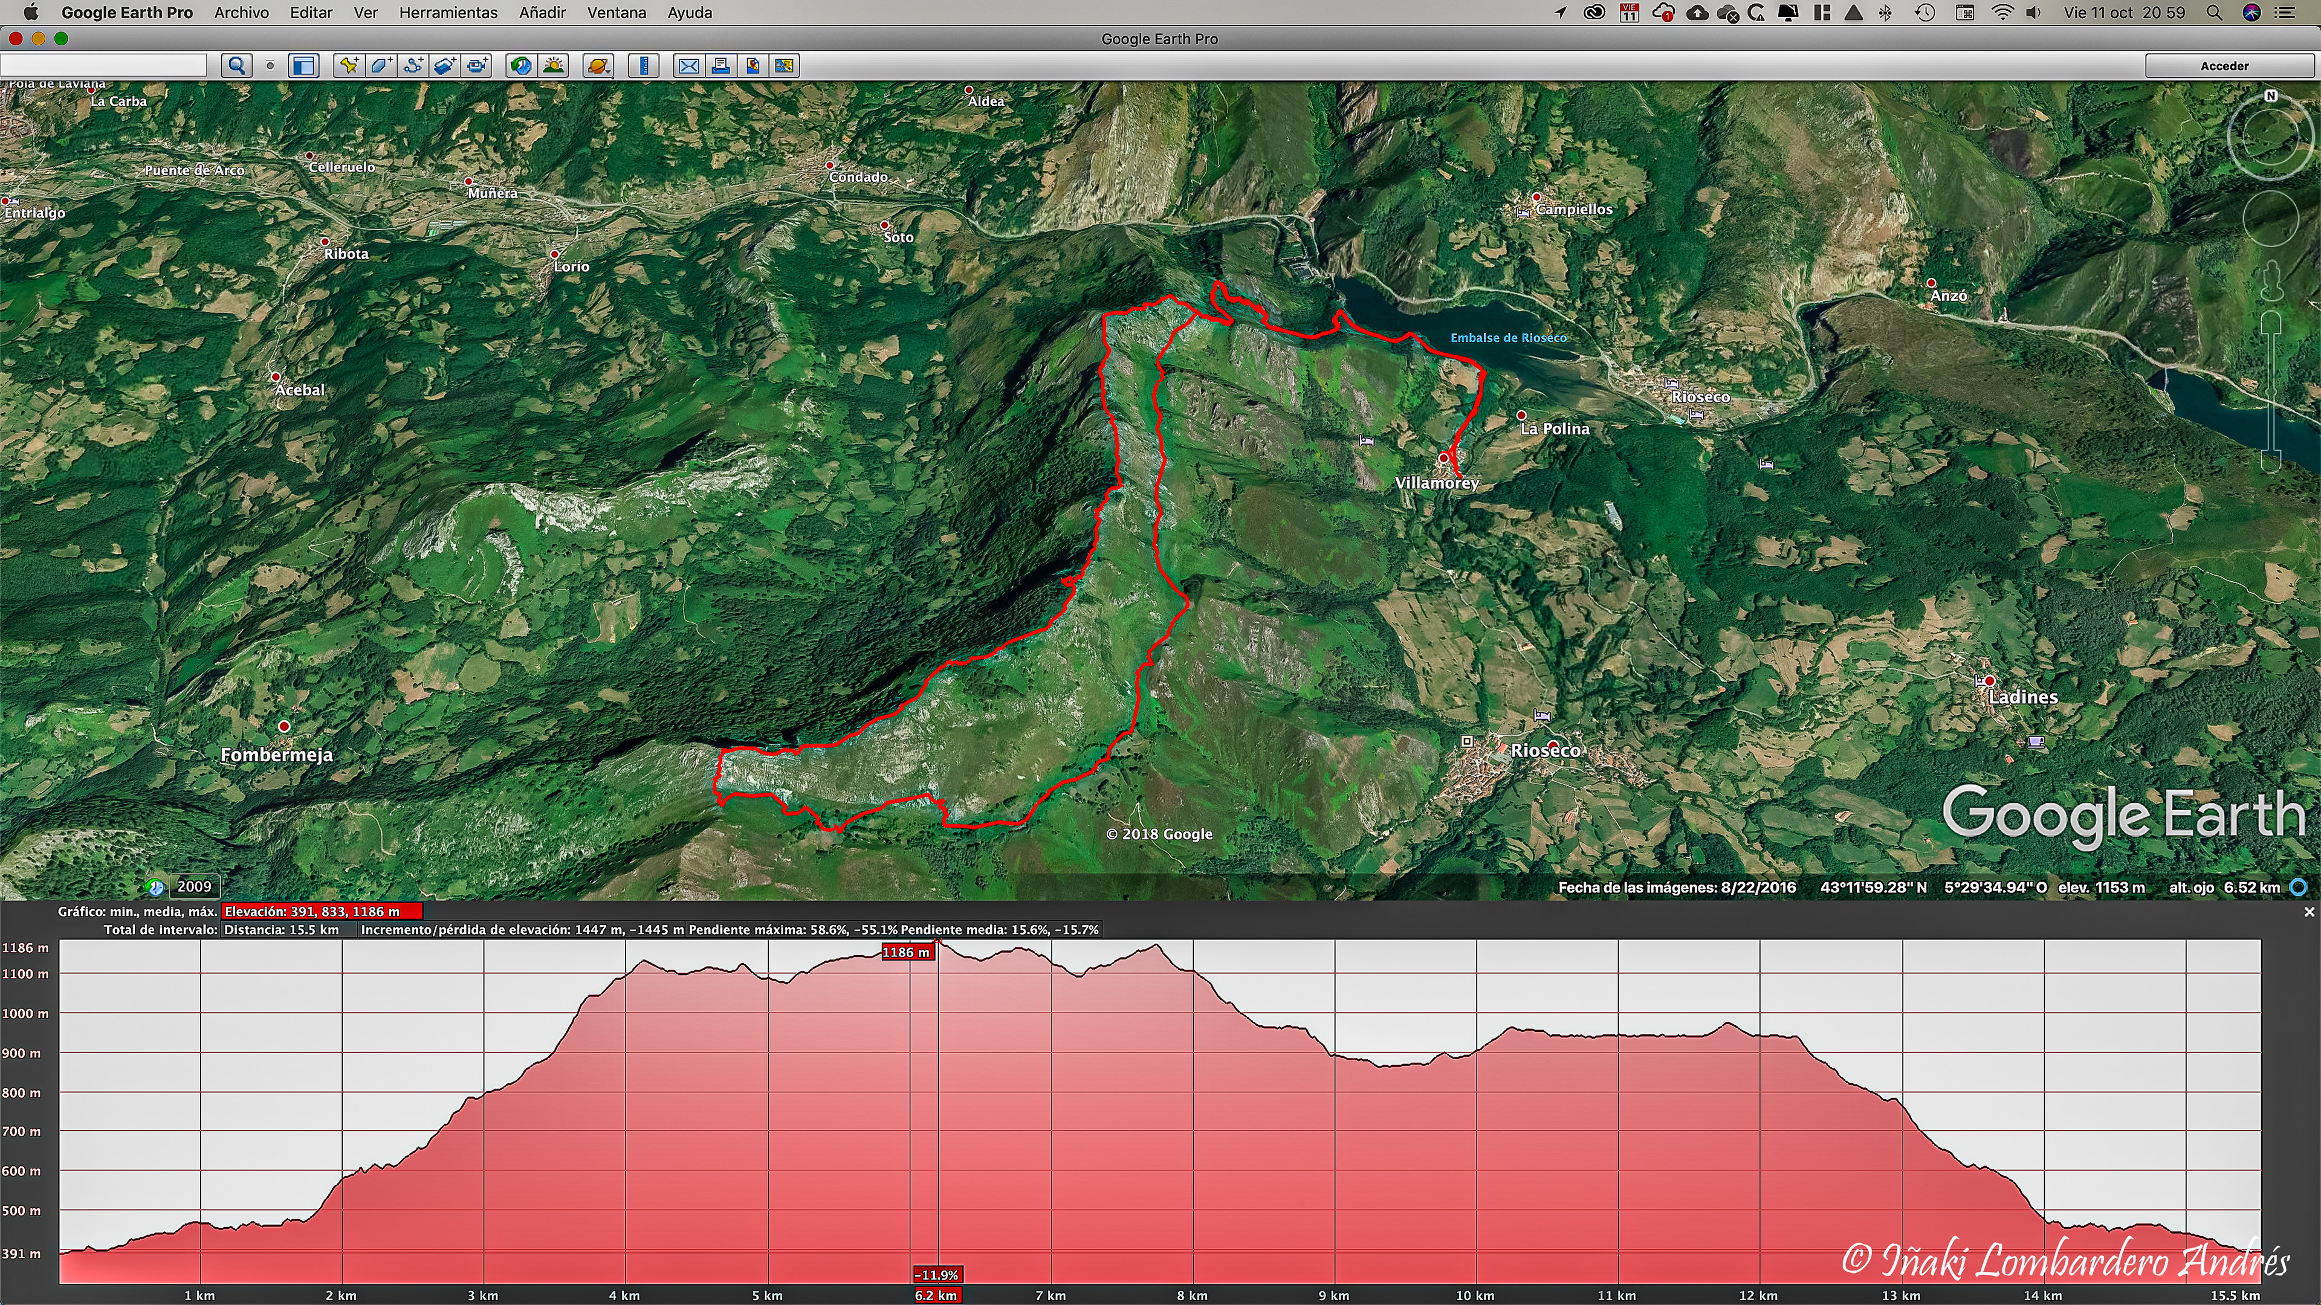2321x1305 pixels.
Task: Open the Ayuda menu
Action: pos(689,13)
